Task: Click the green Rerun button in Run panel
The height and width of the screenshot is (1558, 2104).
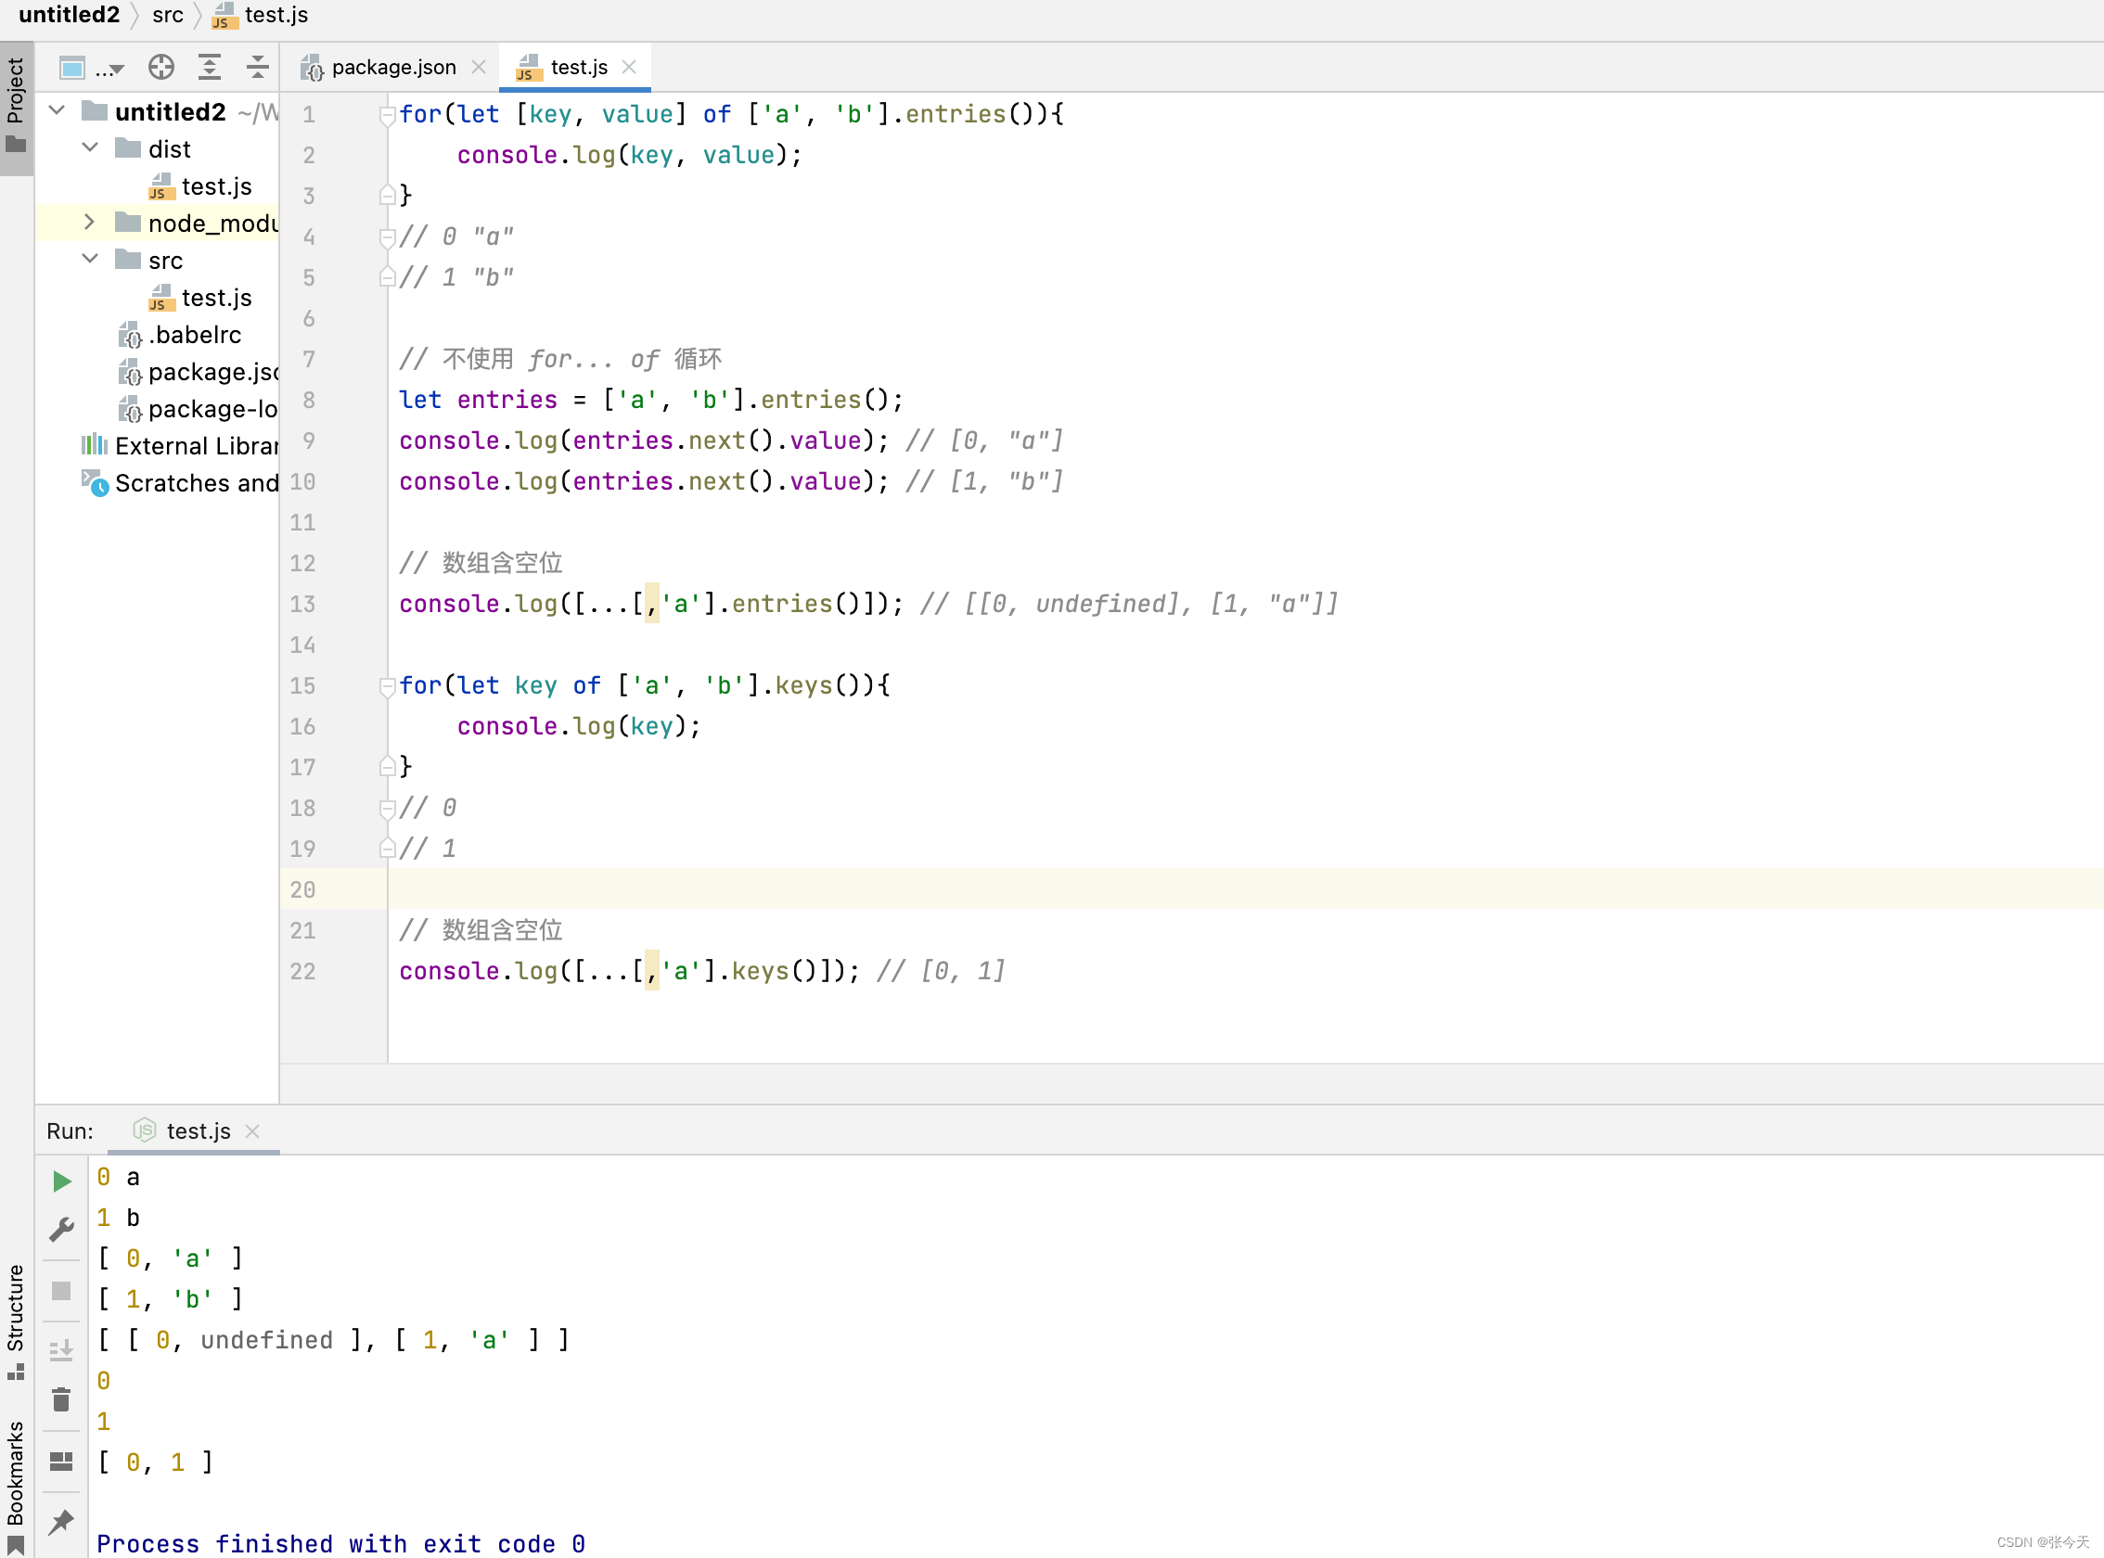Action: point(62,1181)
